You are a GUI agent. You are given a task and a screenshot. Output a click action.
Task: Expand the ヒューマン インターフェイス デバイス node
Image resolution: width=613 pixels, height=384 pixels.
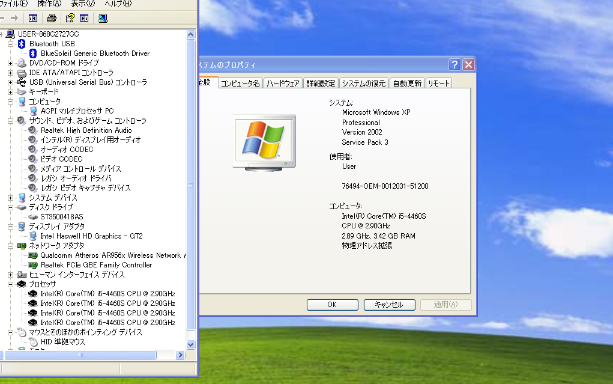[11, 275]
